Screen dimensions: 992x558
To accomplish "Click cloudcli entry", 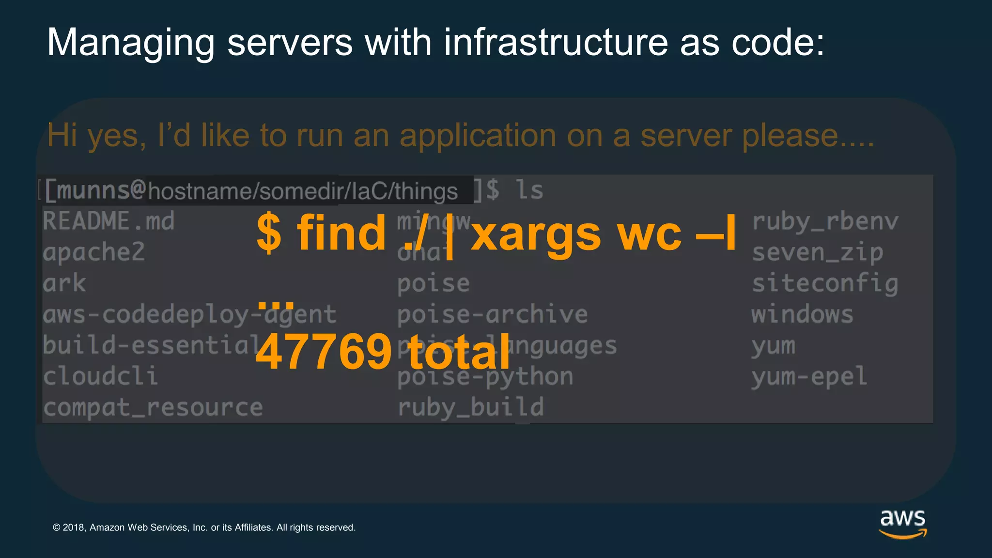I will point(100,376).
